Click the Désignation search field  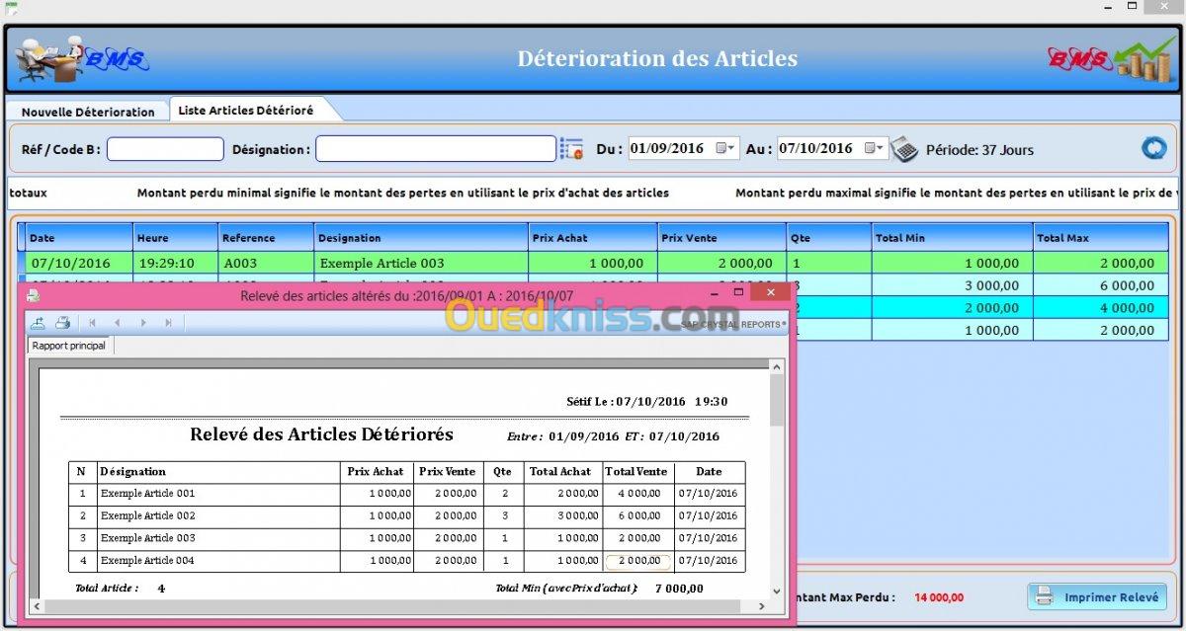point(435,149)
